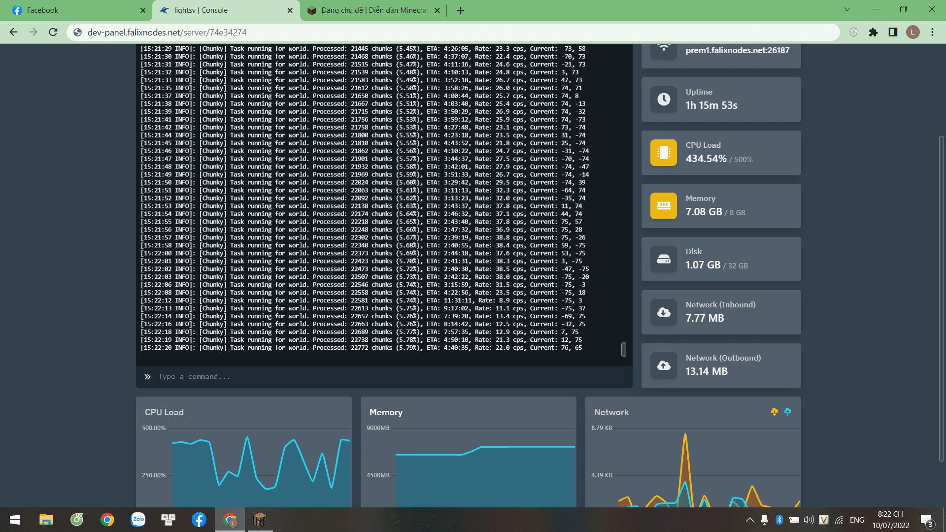Click the Network Outbound upload cloud icon
The width and height of the screenshot is (946, 532).
coord(664,366)
